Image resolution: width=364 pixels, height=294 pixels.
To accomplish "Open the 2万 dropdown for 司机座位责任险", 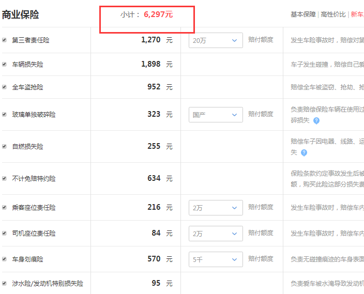I will click(216, 234).
